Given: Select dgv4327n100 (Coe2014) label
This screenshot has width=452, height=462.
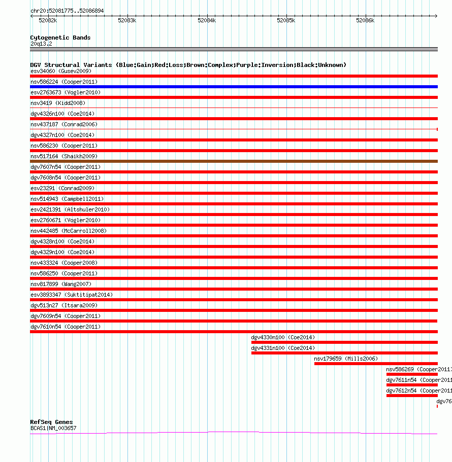Looking at the screenshot, I should tap(62, 135).
